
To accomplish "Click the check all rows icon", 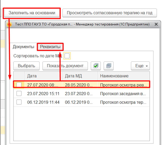I will [96, 66].
